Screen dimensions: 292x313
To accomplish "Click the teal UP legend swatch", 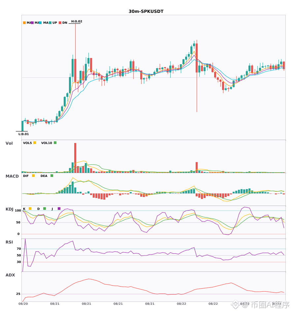I will tap(50, 23).
